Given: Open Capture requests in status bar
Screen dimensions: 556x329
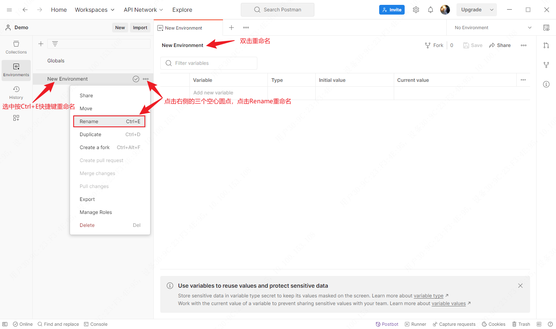Looking at the screenshot, I should (x=454, y=324).
